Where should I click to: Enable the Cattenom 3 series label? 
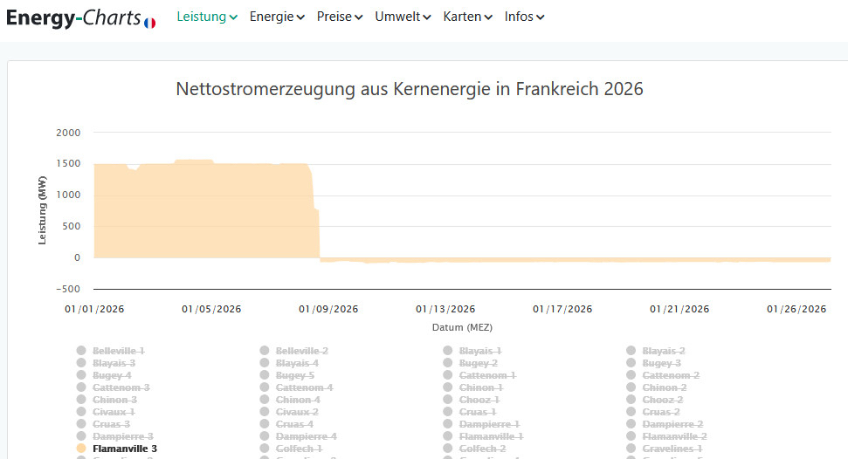[121, 387]
